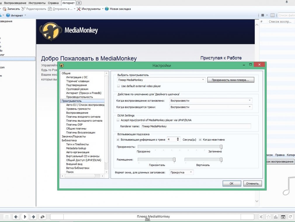Click the Вертикаль placement slider handle
Screen dimensions: 295x222
[221, 160]
